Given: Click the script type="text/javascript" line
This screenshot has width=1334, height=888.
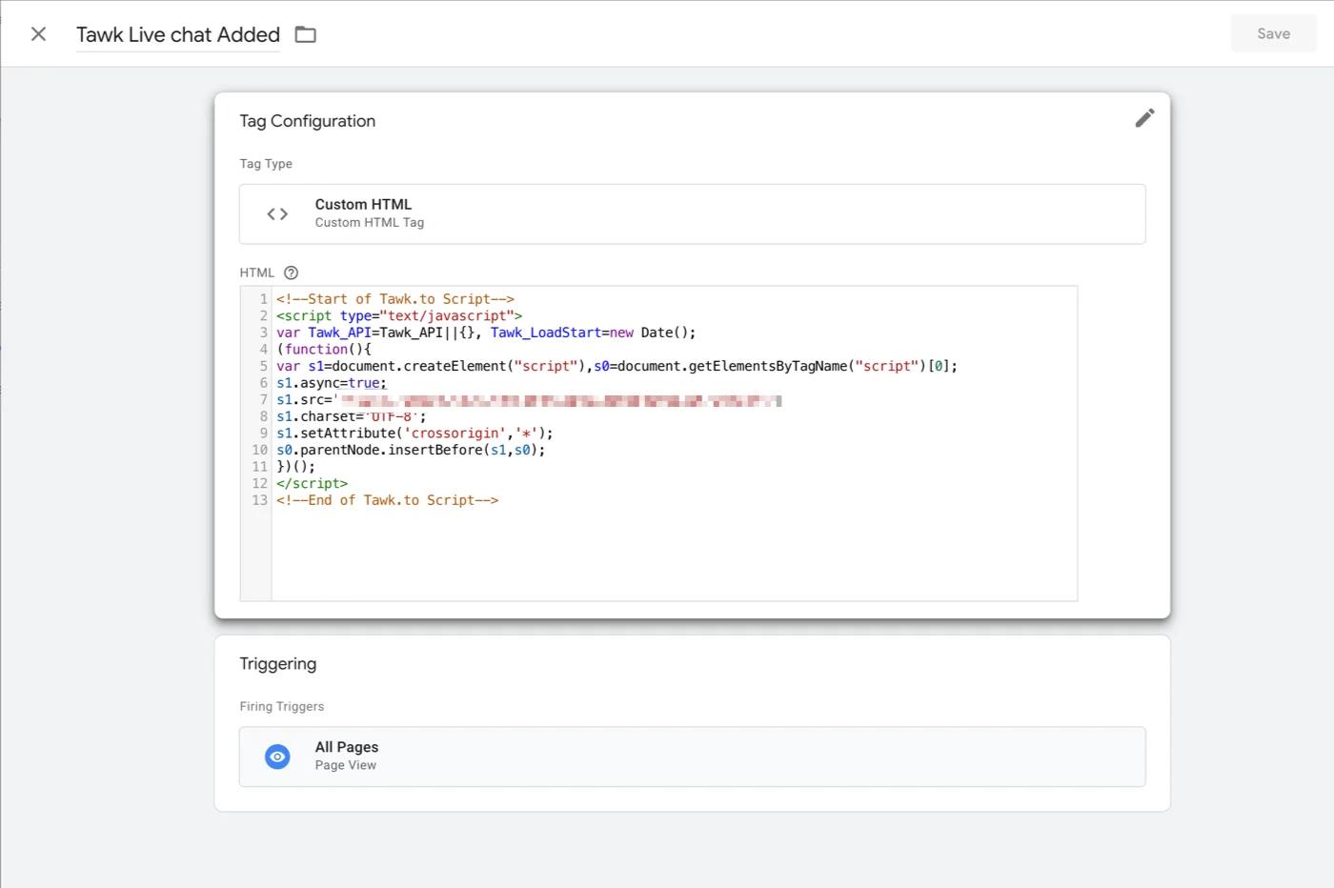Looking at the screenshot, I should point(399,315).
